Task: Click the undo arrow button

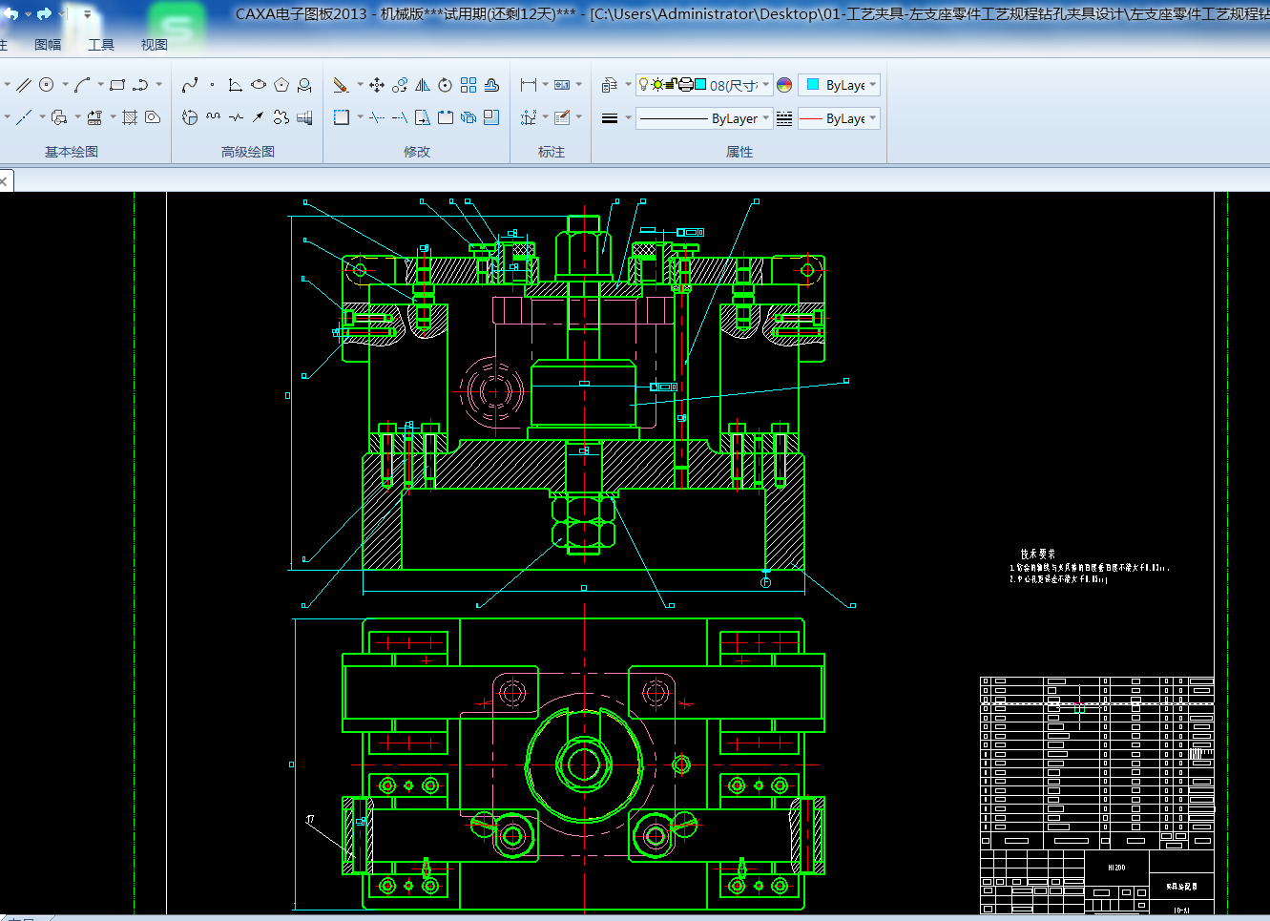Action: 10,14
